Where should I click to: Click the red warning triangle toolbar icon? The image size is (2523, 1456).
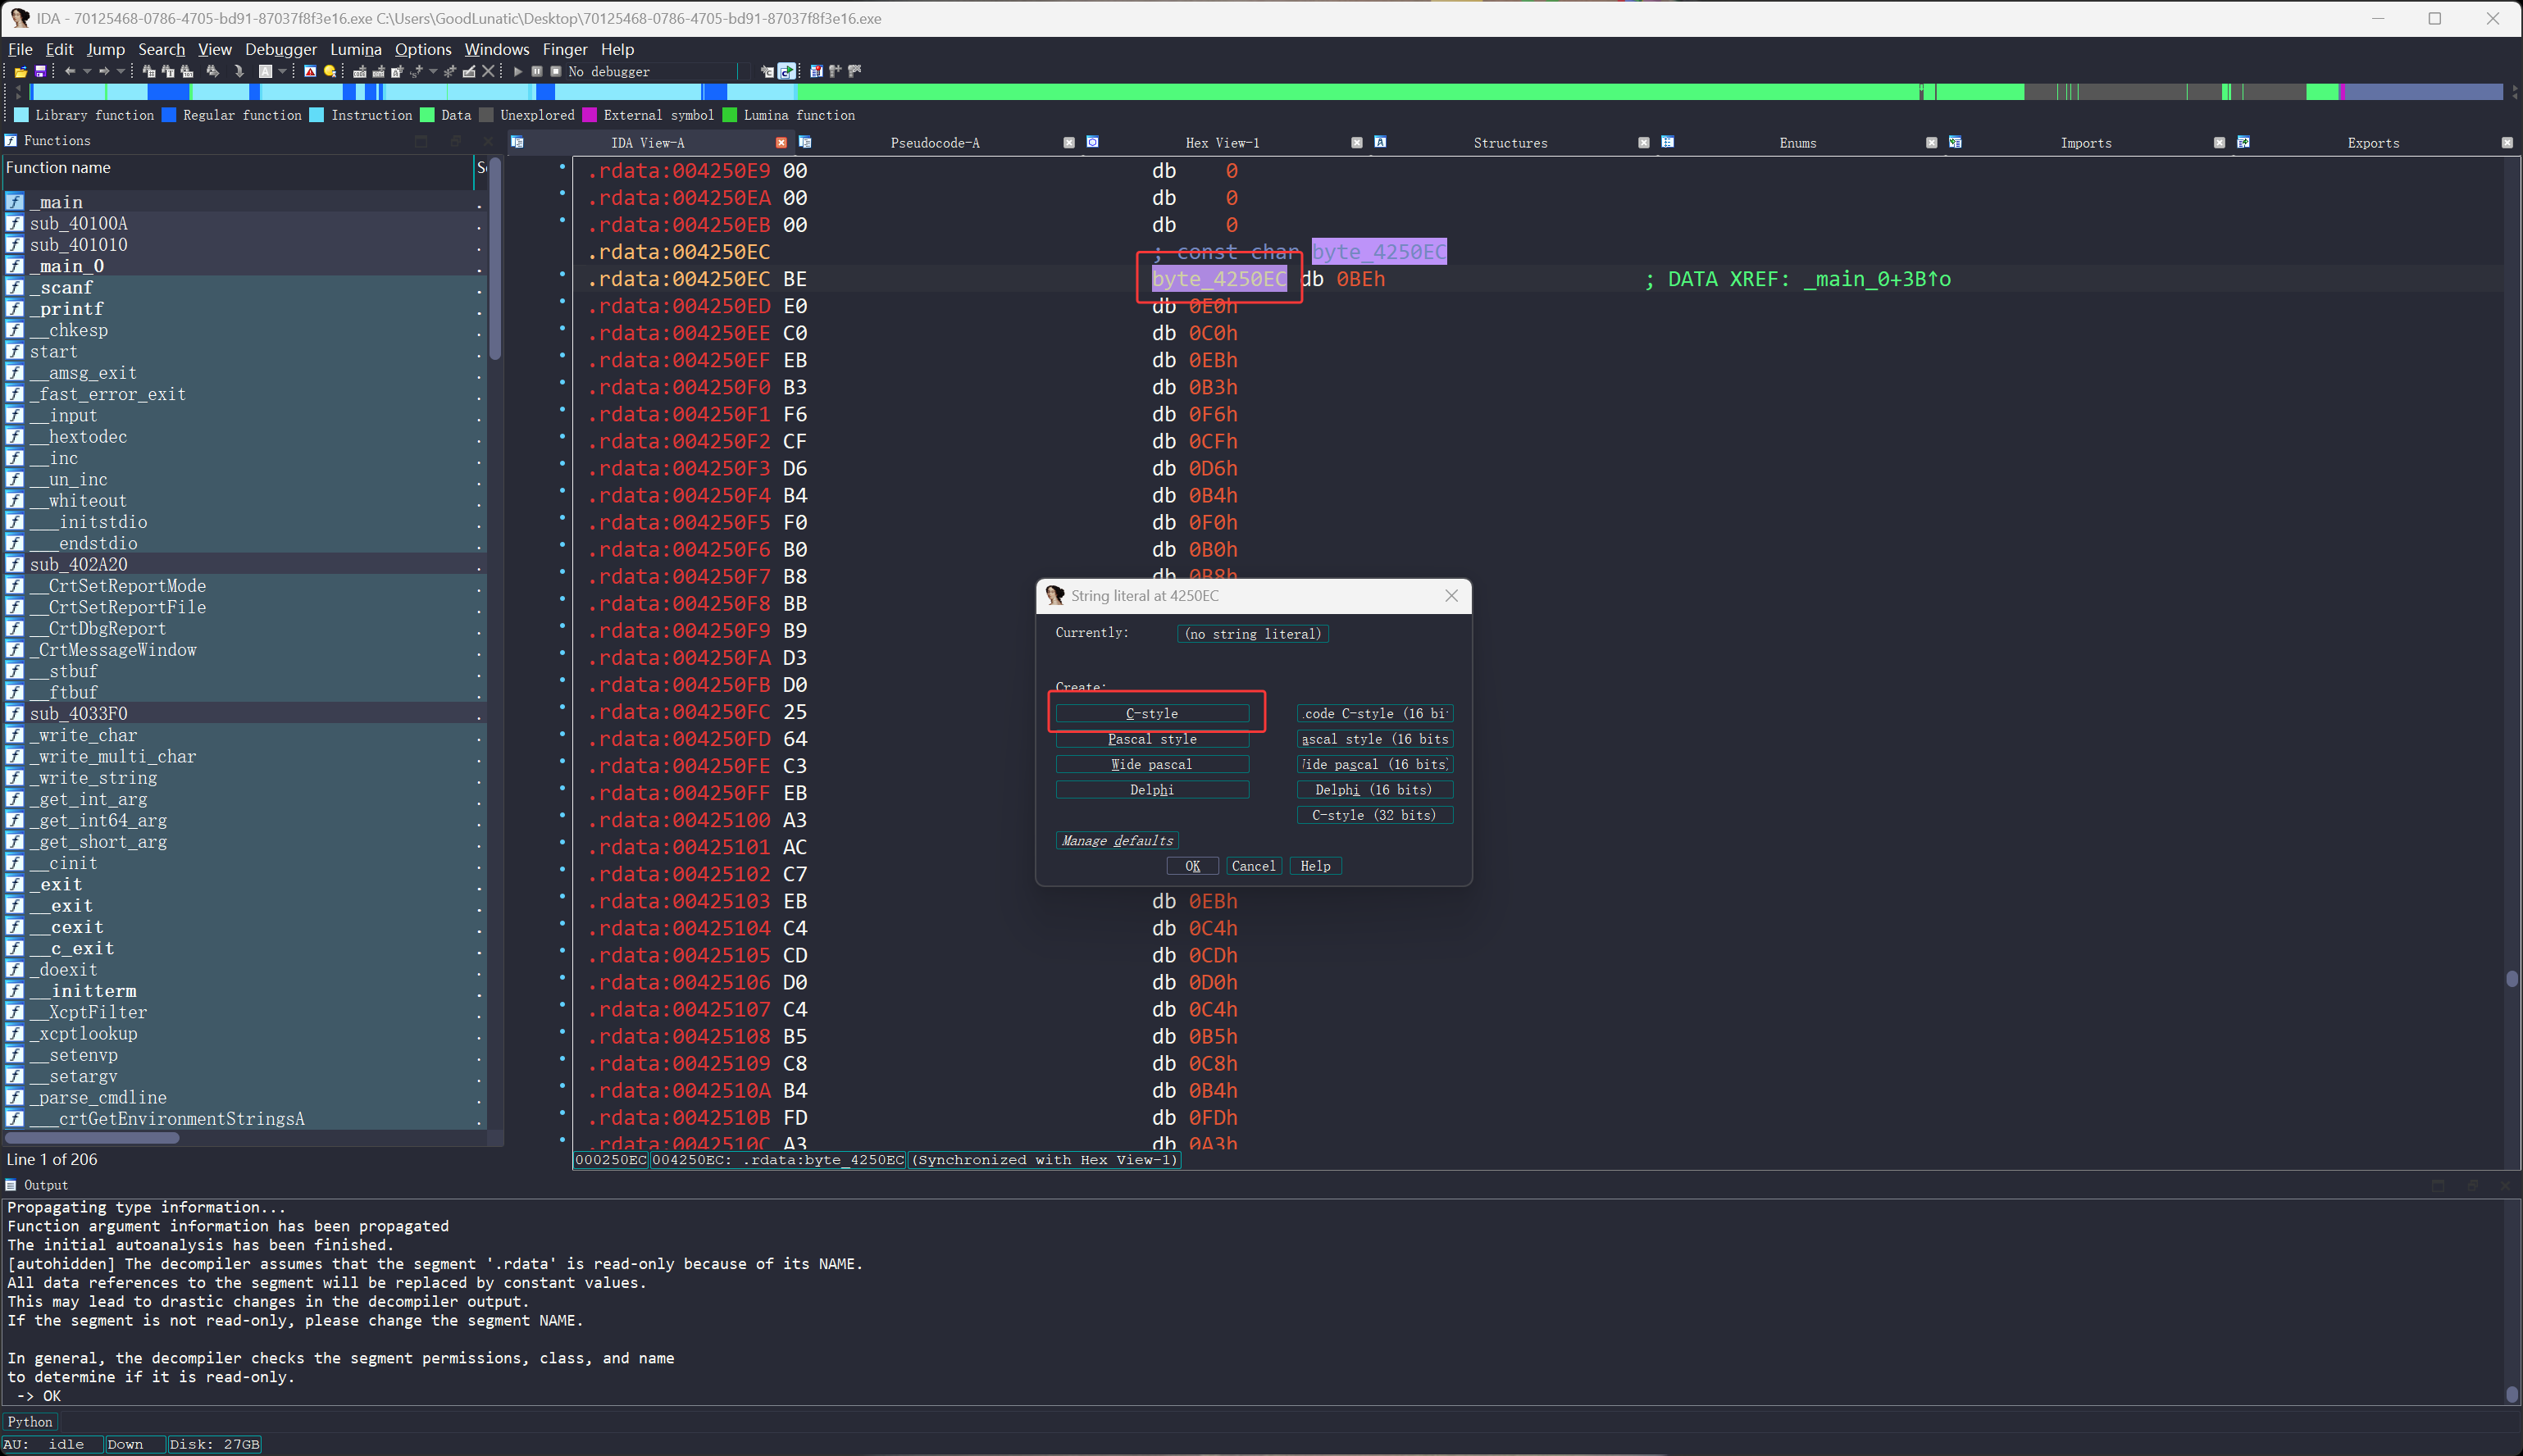point(310,71)
